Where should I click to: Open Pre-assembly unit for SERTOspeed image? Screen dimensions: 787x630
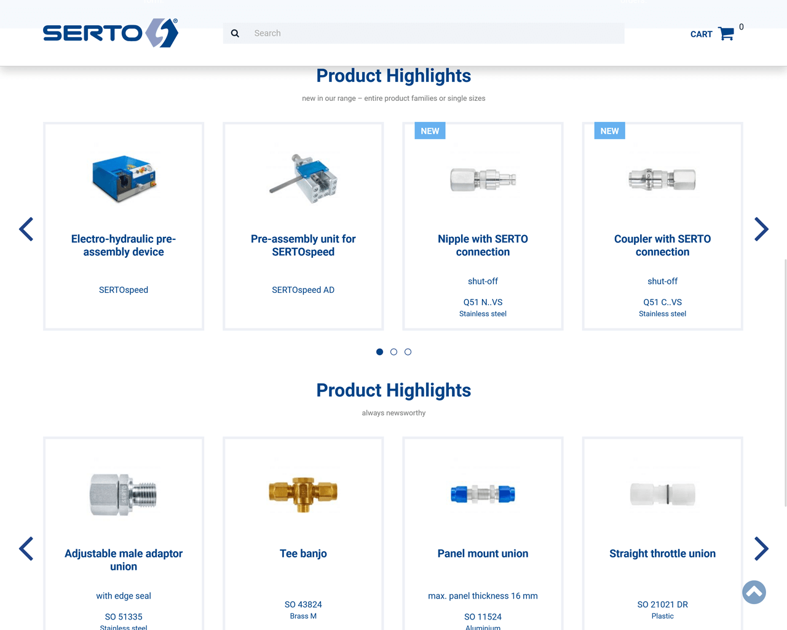tap(303, 179)
